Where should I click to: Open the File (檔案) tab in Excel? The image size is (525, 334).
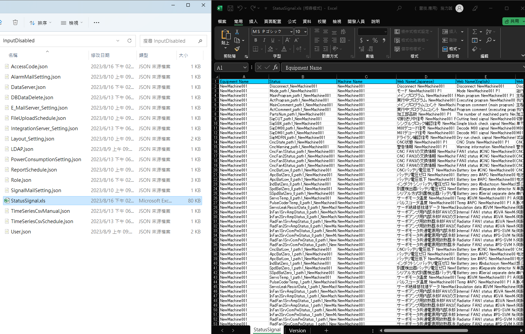(222, 21)
